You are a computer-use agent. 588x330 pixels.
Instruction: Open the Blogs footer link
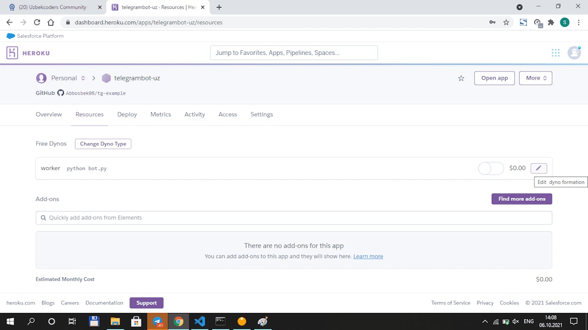tap(48, 303)
